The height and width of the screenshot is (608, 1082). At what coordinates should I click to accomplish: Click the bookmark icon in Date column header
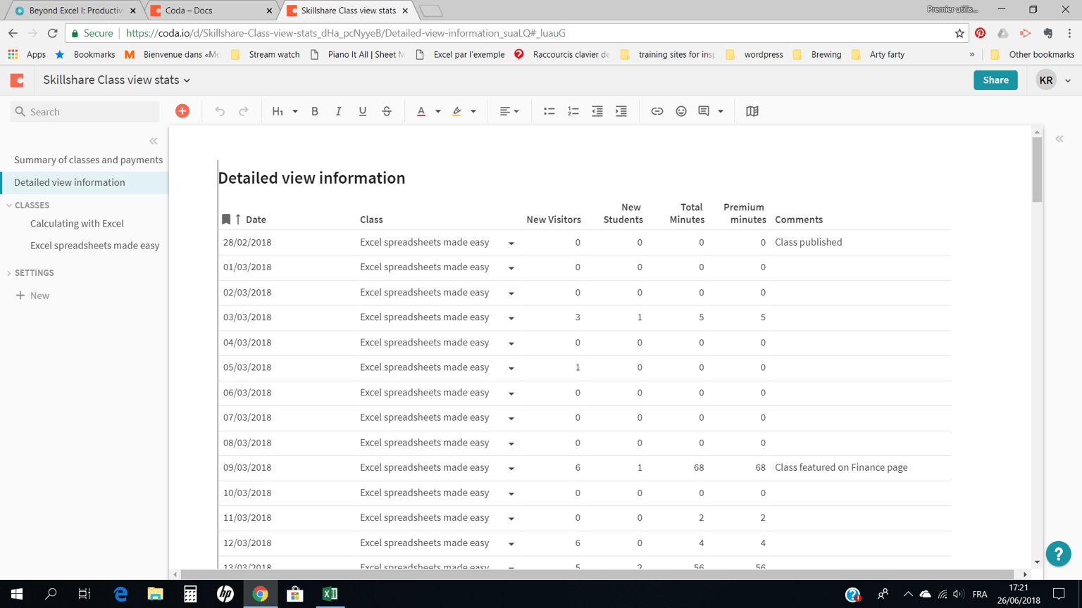pyautogui.click(x=226, y=220)
